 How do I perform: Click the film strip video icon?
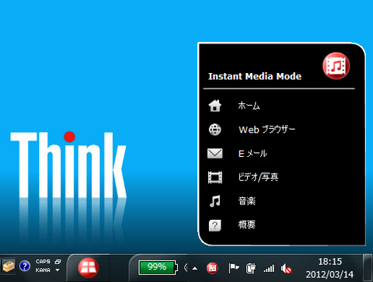coord(215,177)
